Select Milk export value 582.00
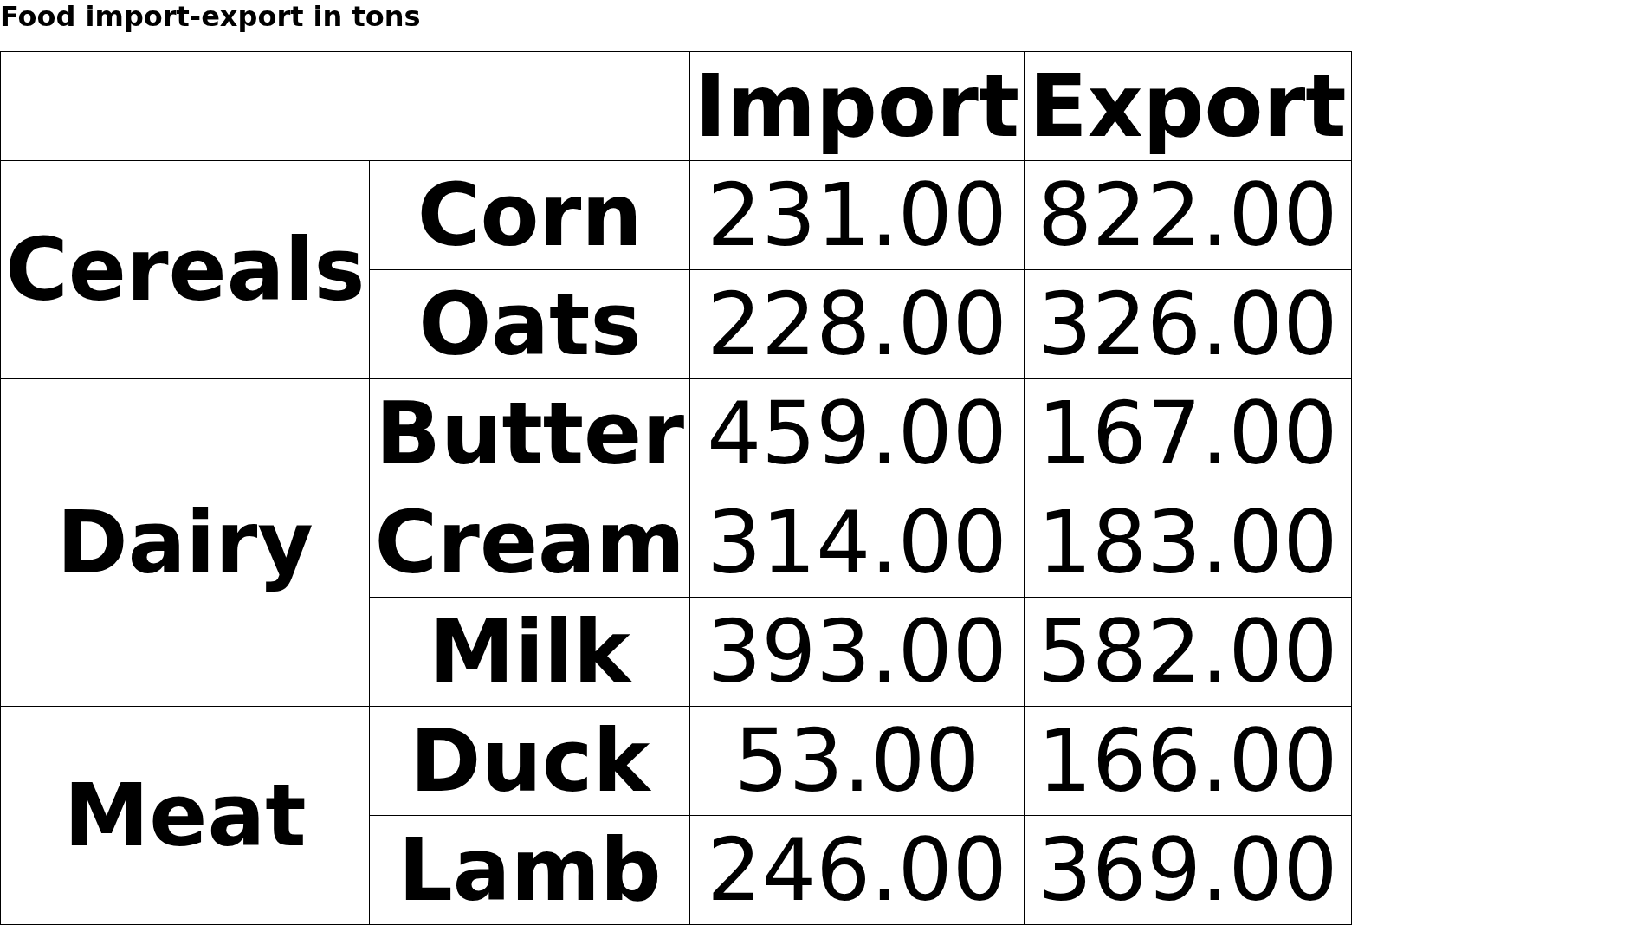The height and width of the screenshot is (925, 1636). point(1187,652)
